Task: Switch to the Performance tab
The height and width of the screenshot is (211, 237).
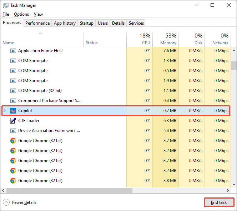Action: (37, 23)
